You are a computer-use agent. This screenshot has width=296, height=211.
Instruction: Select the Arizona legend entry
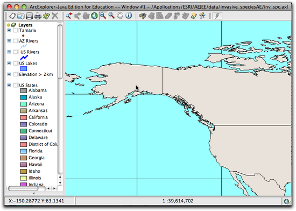point(36,104)
